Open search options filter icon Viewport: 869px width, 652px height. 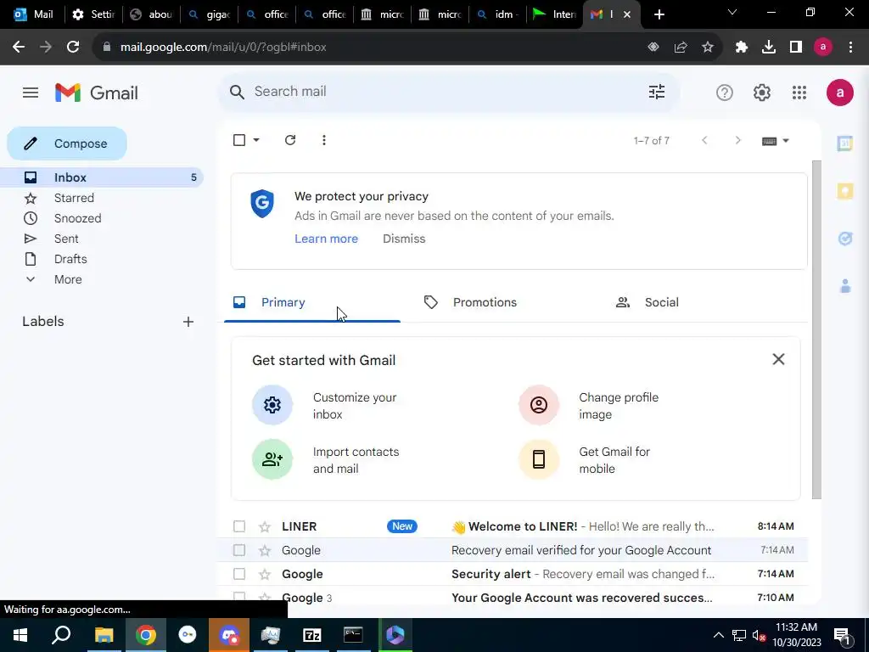click(x=657, y=92)
